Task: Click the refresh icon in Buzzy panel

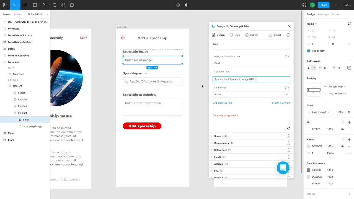Action: [288, 128]
